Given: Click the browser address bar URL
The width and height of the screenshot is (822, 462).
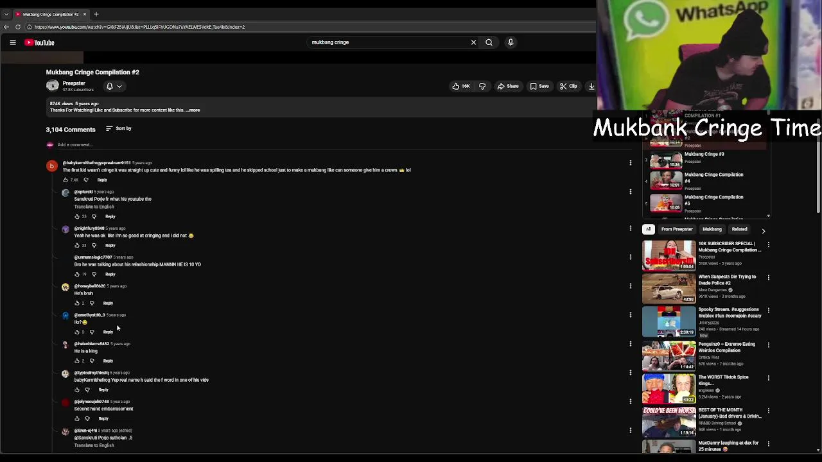Looking at the screenshot, I should 139,27.
